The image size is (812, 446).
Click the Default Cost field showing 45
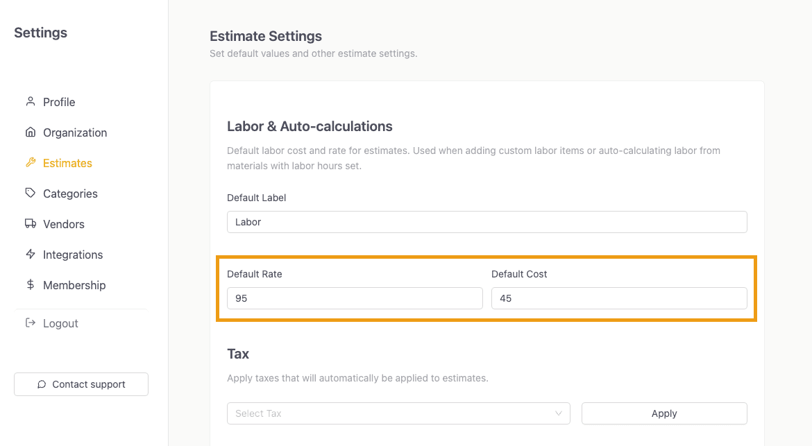[619, 298]
